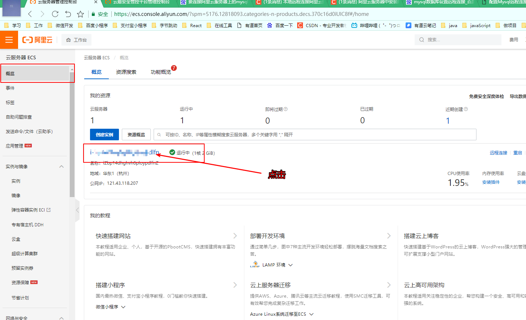Image resolution: width=526 pixels, height=320 pixels.
Task: Open the 搭建云上博客 tutorial title
Action: (x=421, y=236)
